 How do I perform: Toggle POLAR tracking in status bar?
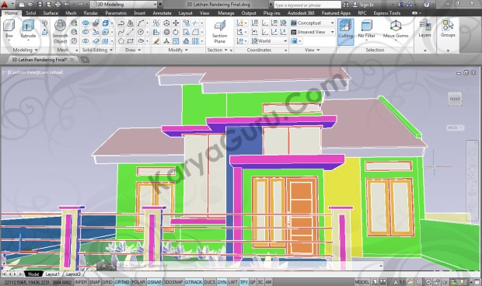[138, 282]
